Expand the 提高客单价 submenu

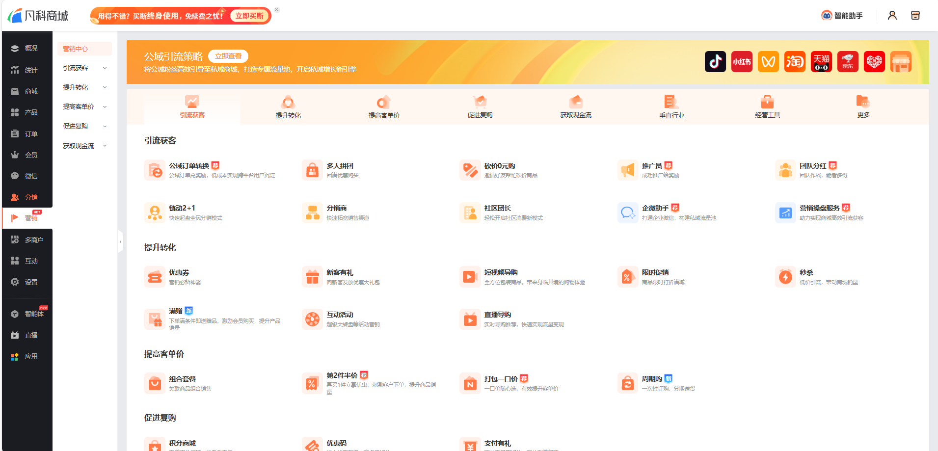(x=84, y=106)
